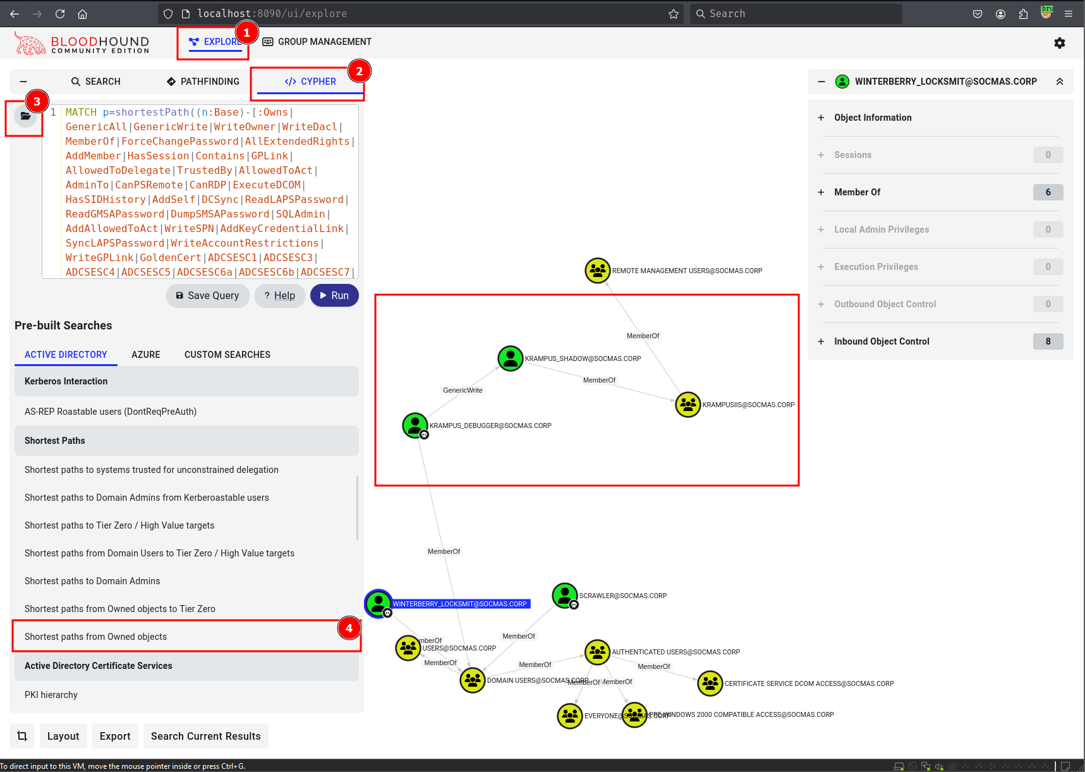1085x772 pixels.
Task: Click the crop graph icon button
Action: (x=22, y=736)
